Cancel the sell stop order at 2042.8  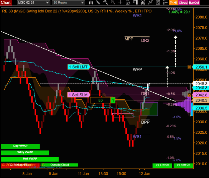point(189,95)
